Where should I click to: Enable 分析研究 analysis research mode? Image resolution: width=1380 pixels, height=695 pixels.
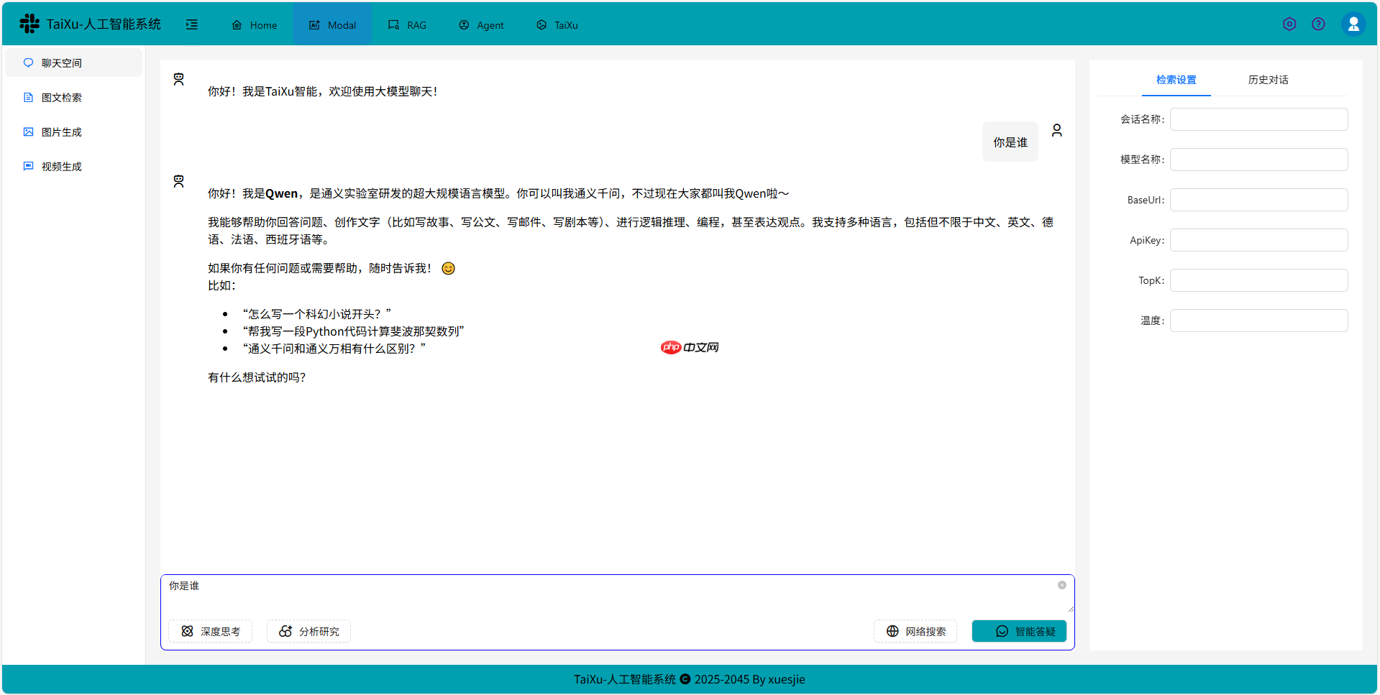pyautogui.click(x=309, y=631)
